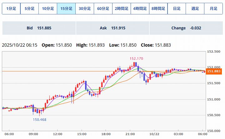Switch to the 5分足 timeframe

[29, 9]
